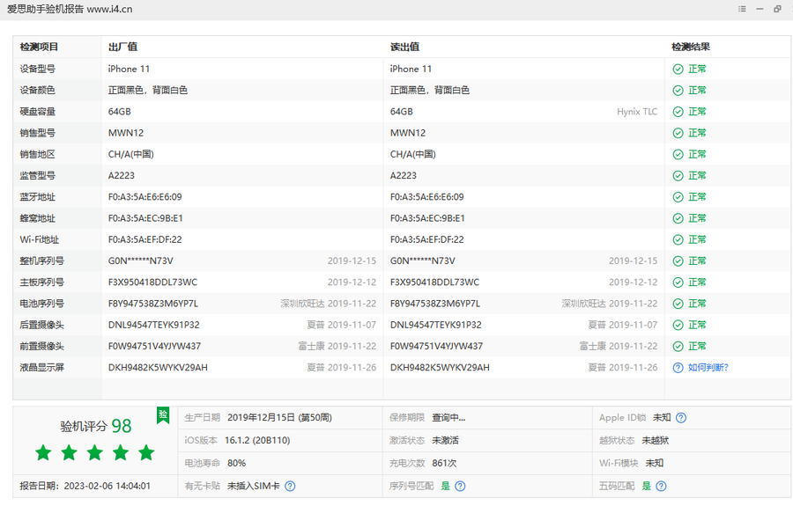Viewport: 793px width, 506px height.
Task: Click the green check icon for 电池序列号 row
Action: coord(678,304)
